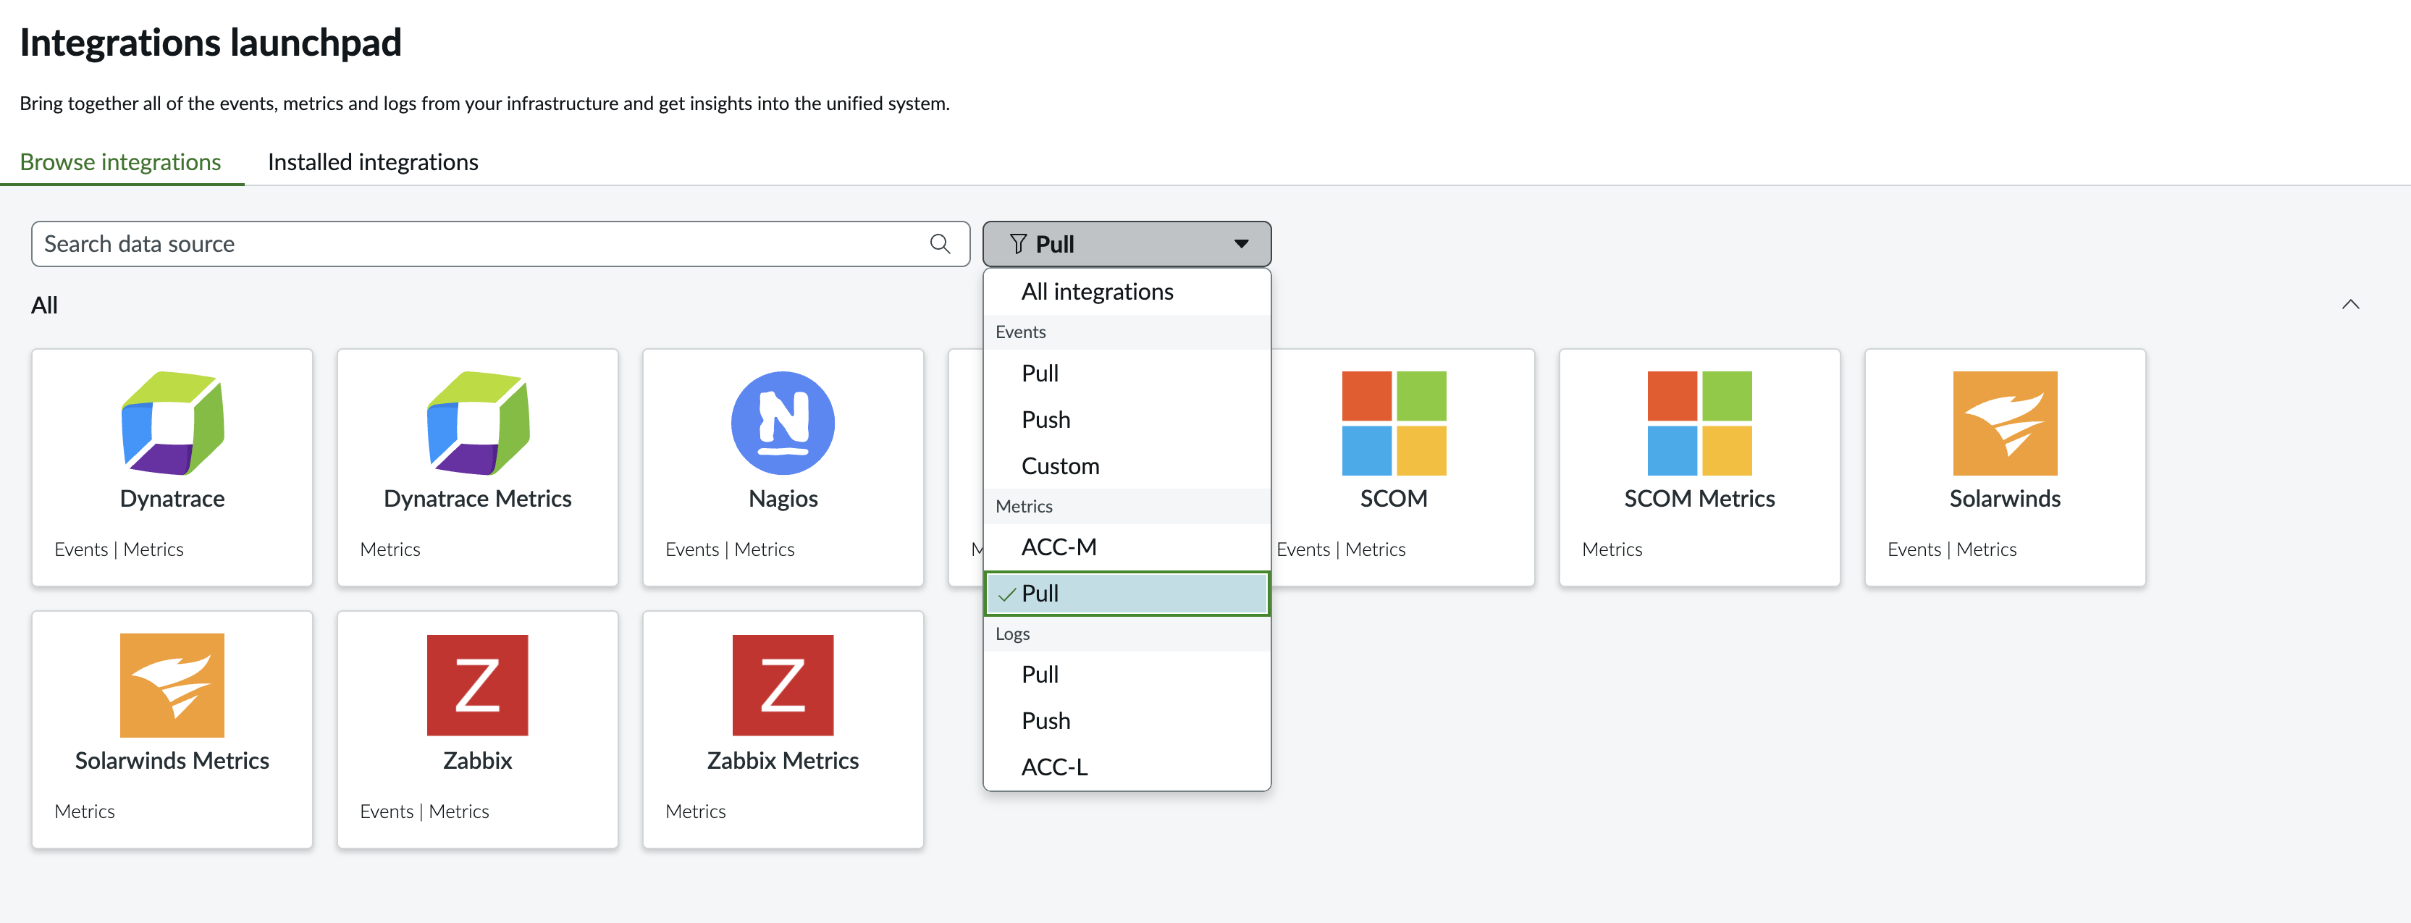
Task: Click Metrics label under SCOM Metrics
Action: [x=1612, y=549]
